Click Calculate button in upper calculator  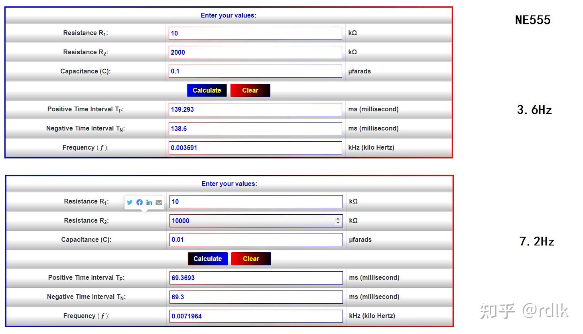tap(207, 90)
